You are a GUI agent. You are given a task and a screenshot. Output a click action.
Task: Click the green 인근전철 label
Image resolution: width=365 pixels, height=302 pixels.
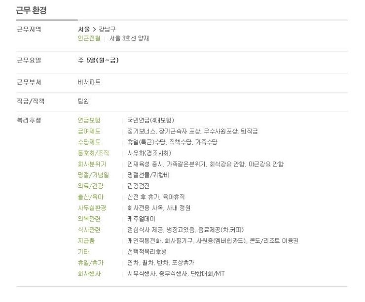pyautogui.click(x=89, y=38)
